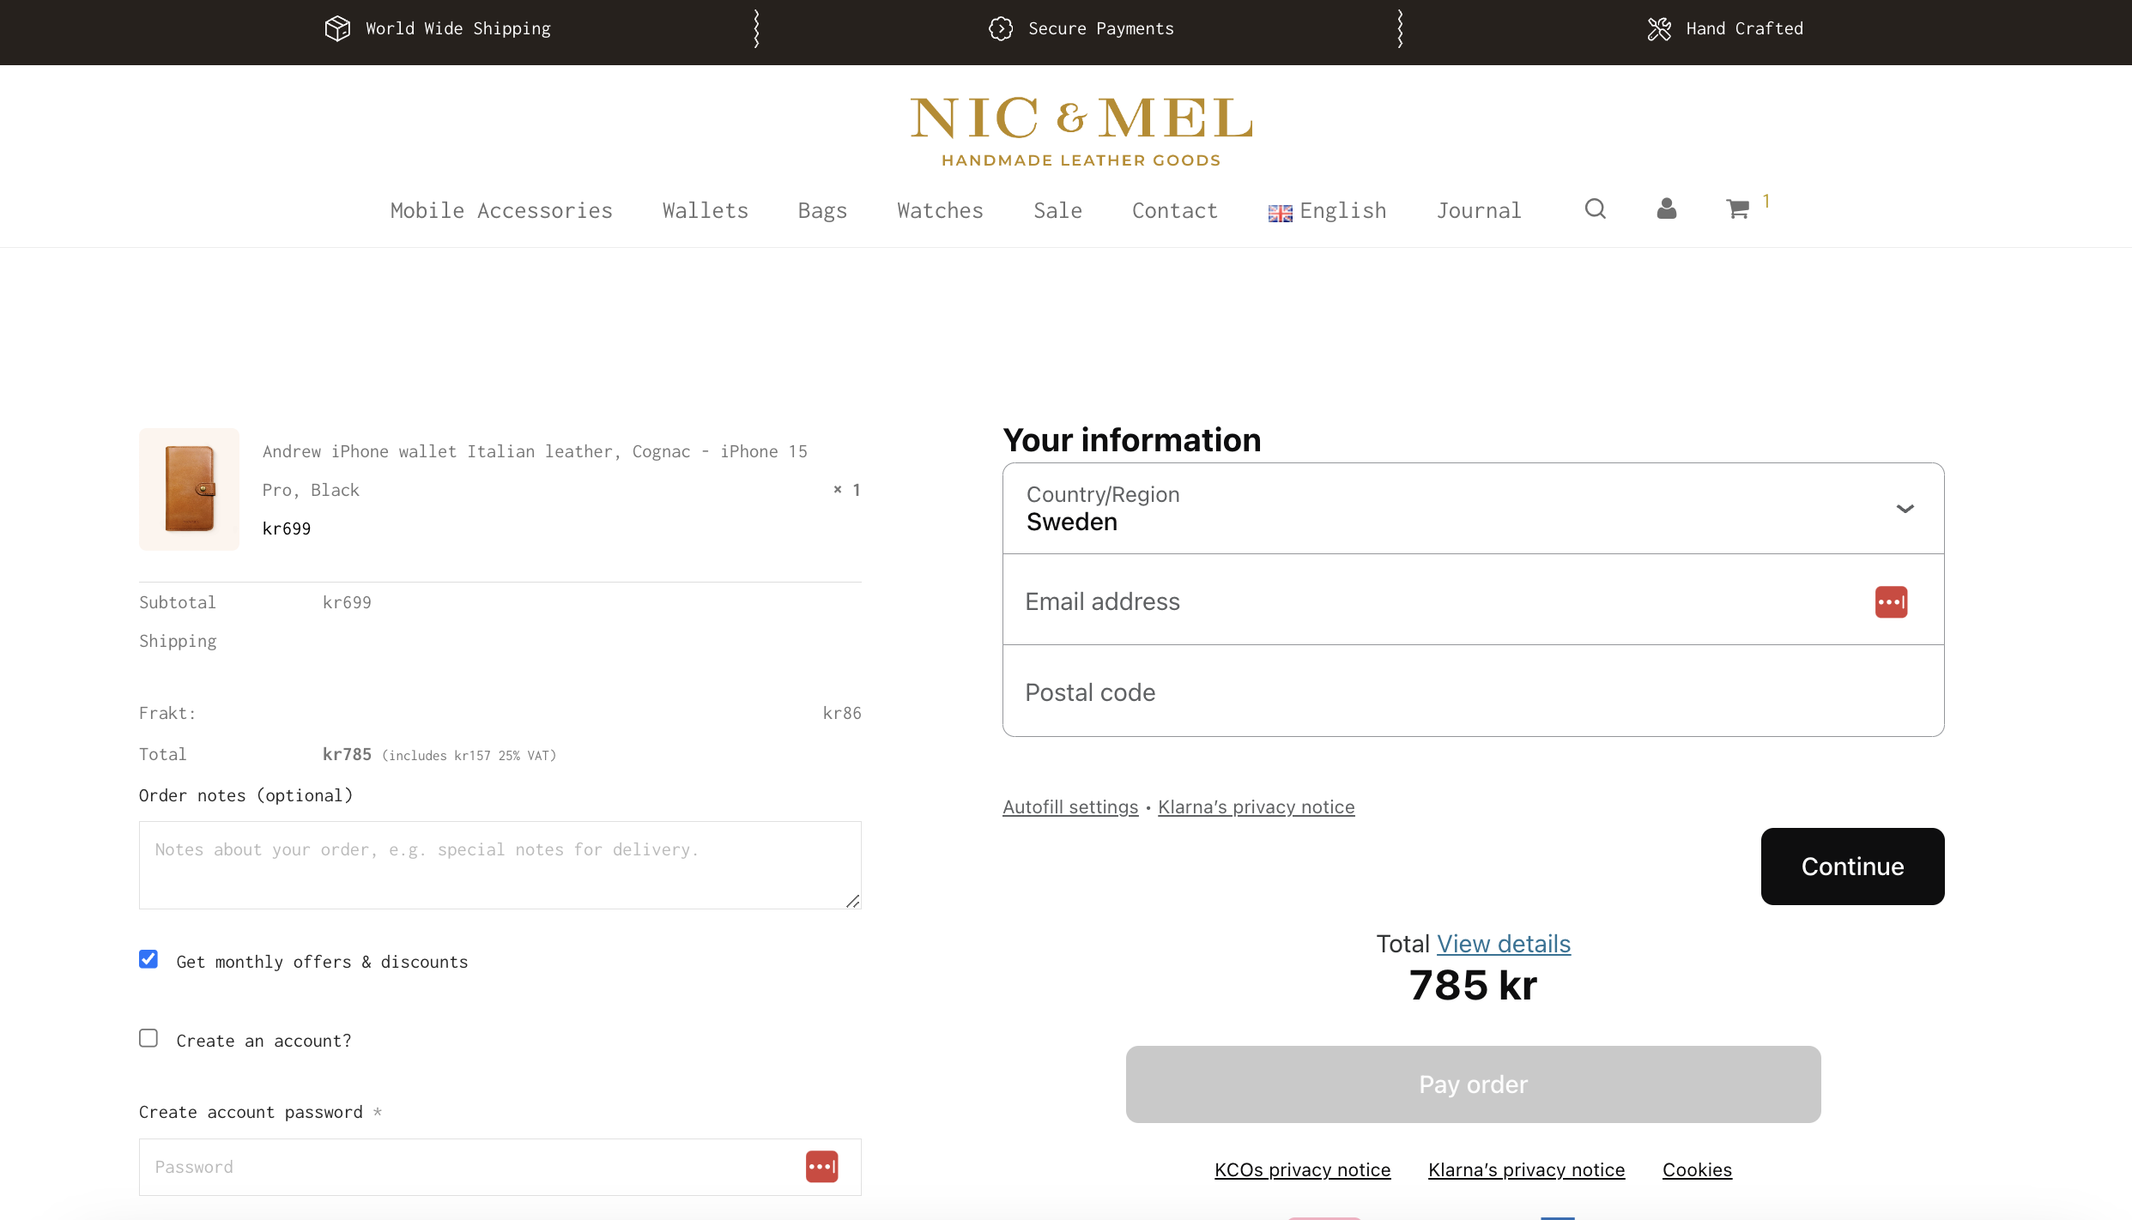
Task: Open the Cookies link
Action: [x=1697, y=1170]
